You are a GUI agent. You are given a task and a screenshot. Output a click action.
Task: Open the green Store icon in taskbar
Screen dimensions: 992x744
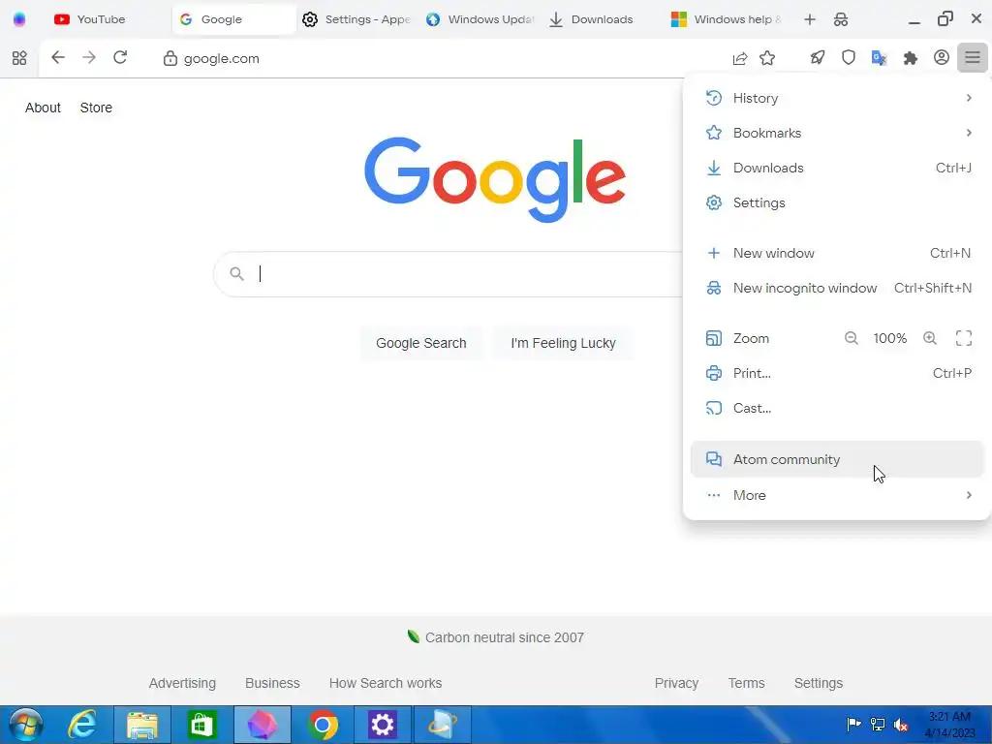pos(201,725)
